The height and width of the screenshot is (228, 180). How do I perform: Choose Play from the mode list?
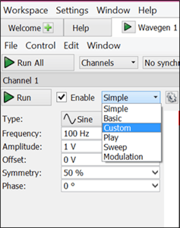pos(132,138)
